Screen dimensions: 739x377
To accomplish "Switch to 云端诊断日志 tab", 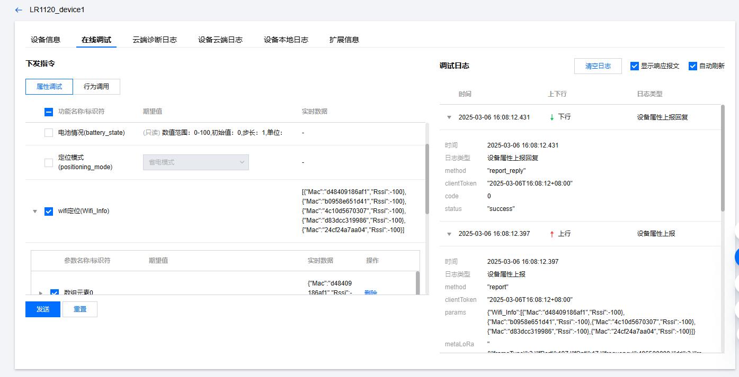I will pos(155,40).
